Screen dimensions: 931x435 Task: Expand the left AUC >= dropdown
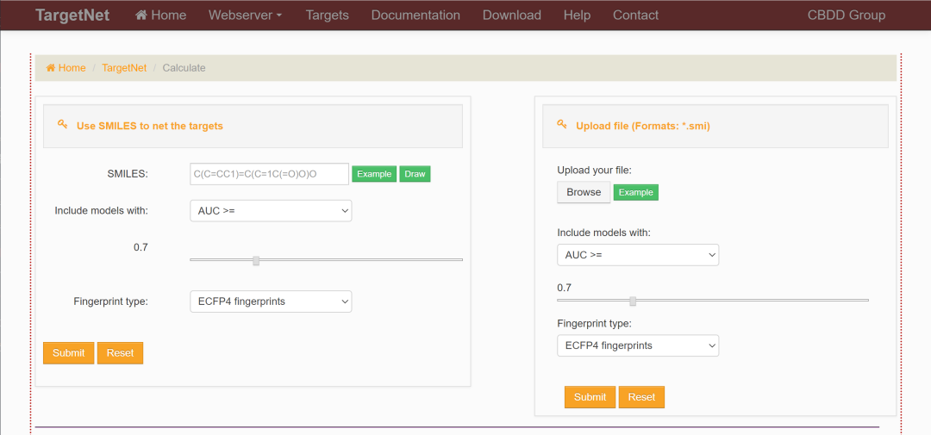pos(270,211)
